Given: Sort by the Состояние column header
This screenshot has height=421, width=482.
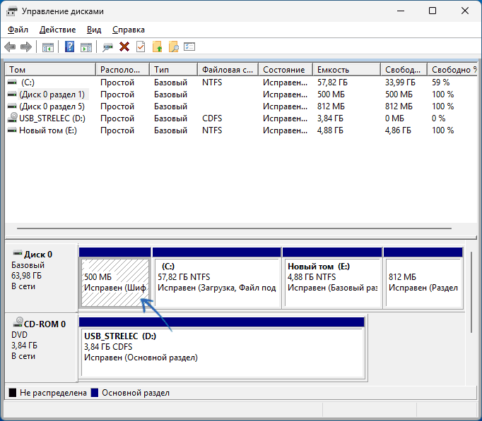Looking at the screenshot, I should point(286,70).
